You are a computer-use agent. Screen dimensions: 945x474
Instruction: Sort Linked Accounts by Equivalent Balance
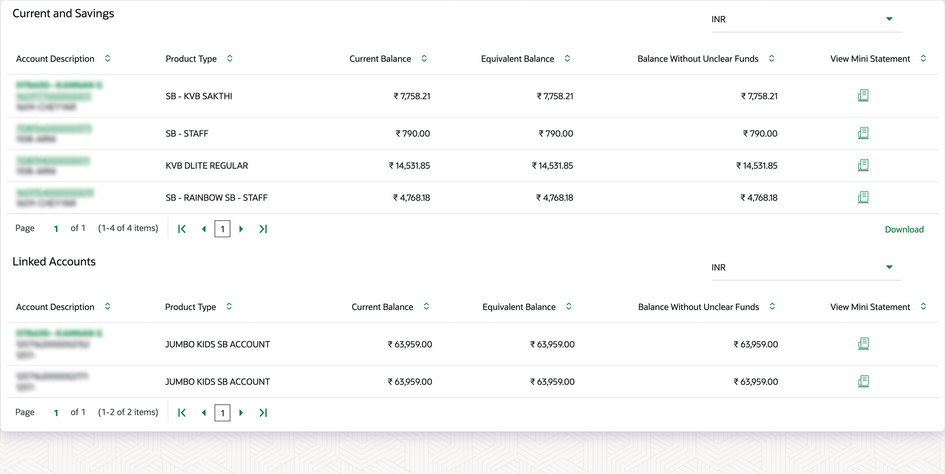569,306
